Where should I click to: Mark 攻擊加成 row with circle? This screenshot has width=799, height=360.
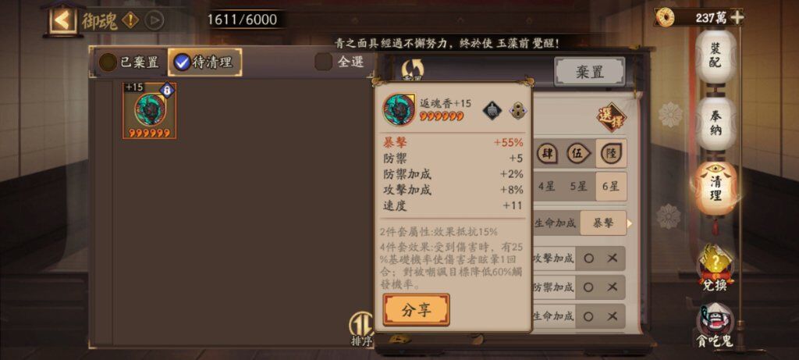click(588, 258)
